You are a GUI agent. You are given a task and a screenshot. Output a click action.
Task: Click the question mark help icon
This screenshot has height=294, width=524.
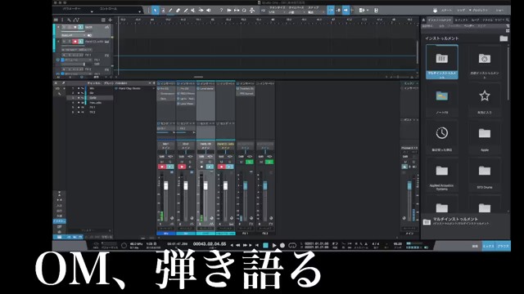click(x=221, y=11)
